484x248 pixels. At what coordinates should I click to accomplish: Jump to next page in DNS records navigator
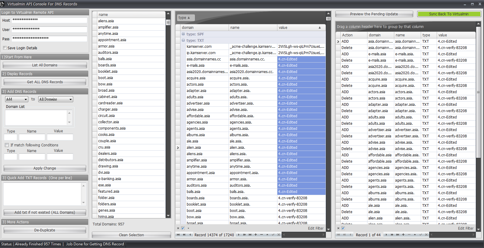pos(245,235)
